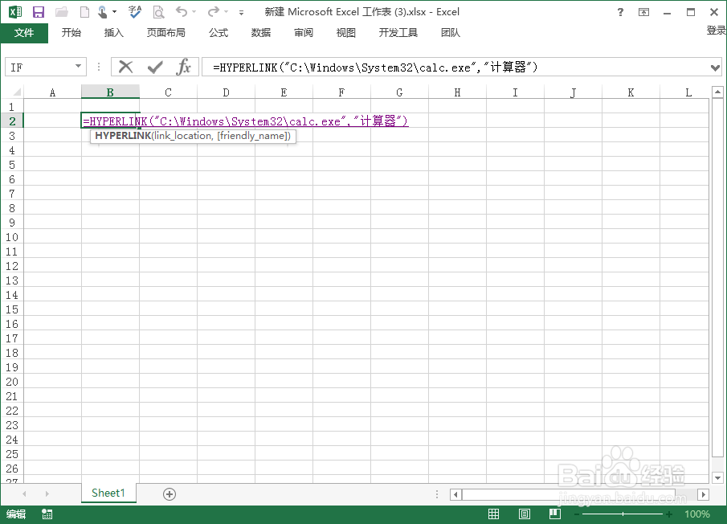Screen dimensions: 727x524
Task: Open the 文件 file tab
Action: coord(24,32)
